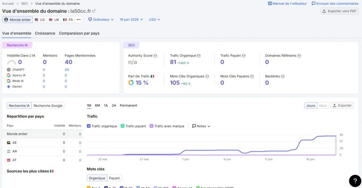The image size is (362, 188).
Task: Switch chart granularity to Jours
Action: [311, 106]
